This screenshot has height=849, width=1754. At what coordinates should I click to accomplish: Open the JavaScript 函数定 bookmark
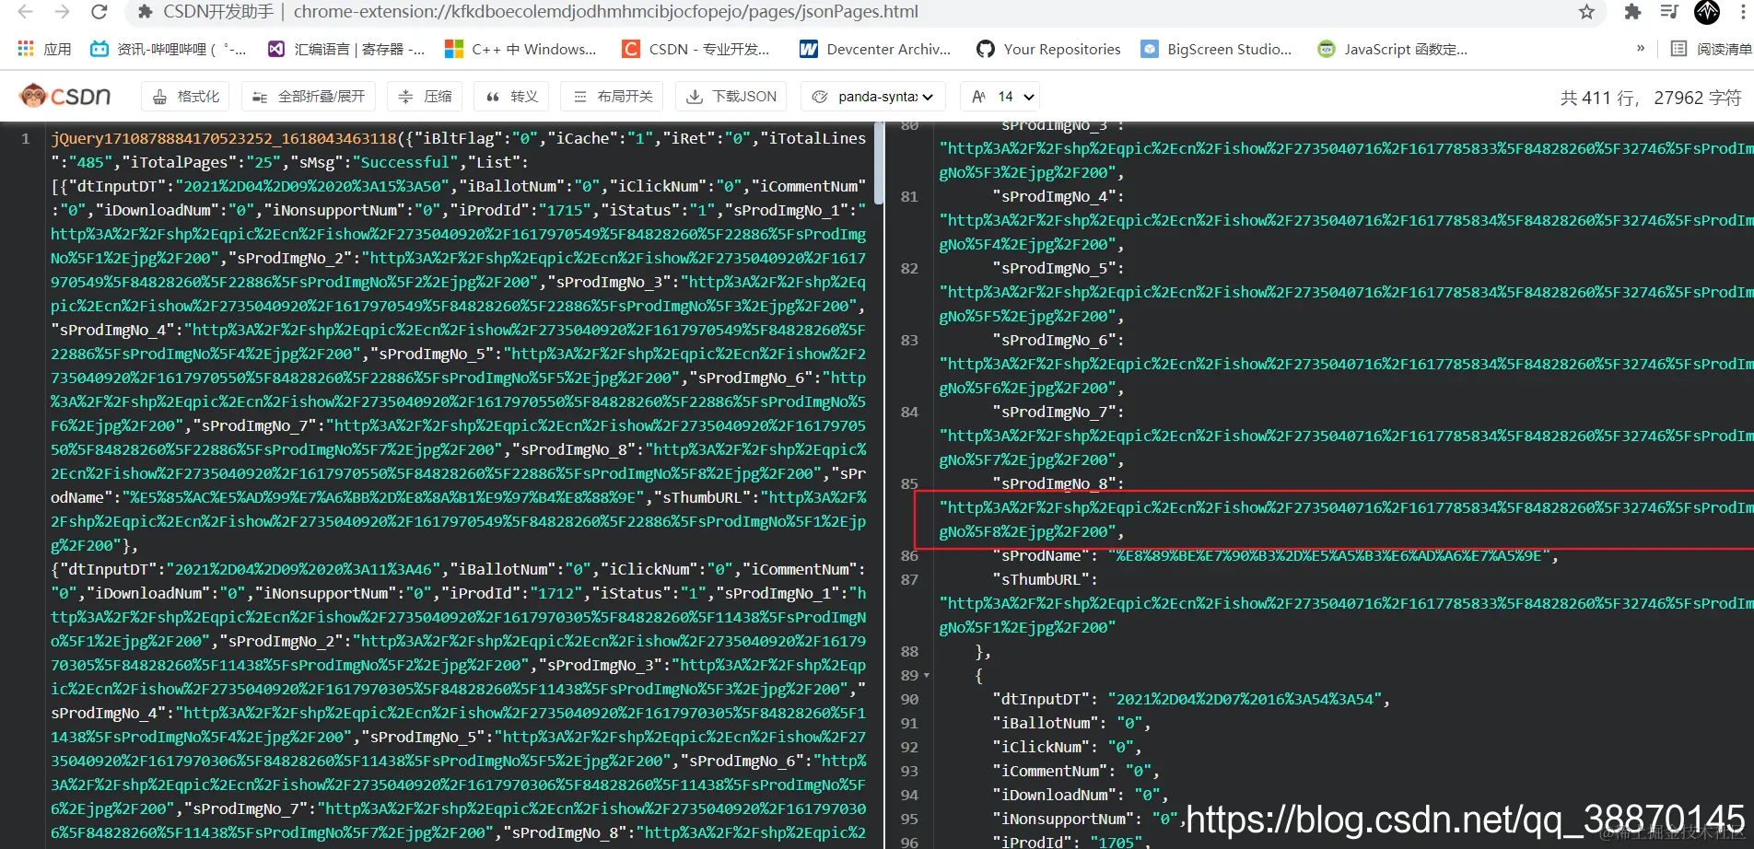tap(1393, 49)
